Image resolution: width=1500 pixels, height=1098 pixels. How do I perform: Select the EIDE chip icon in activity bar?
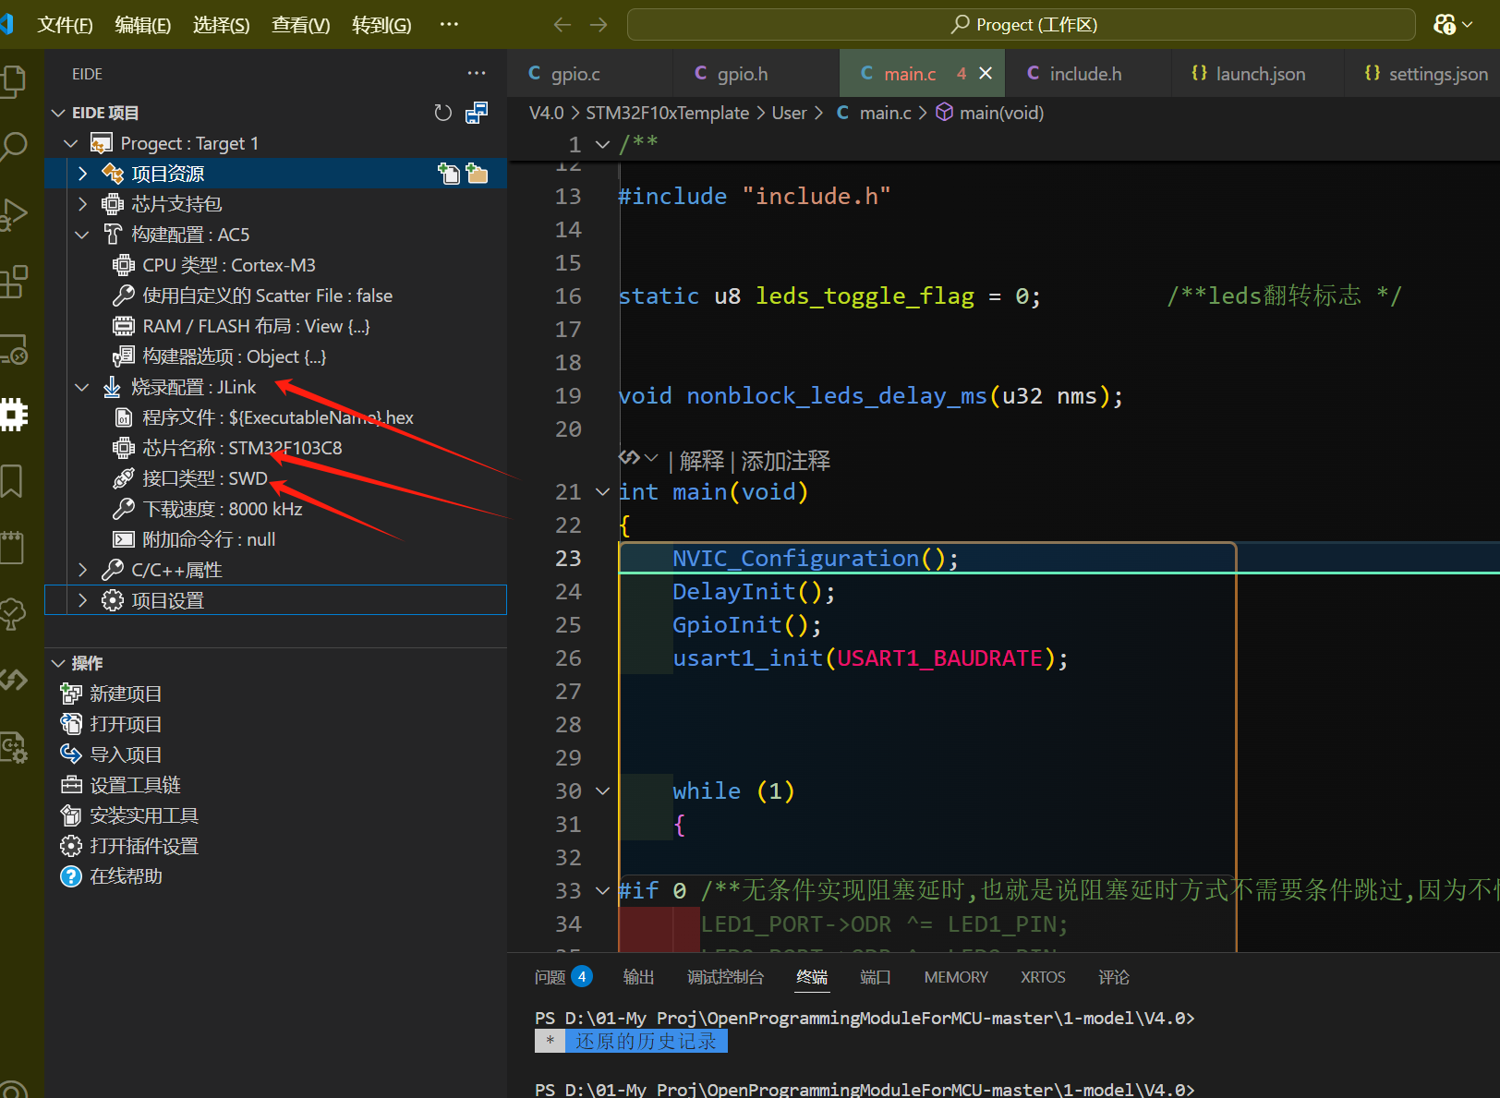pos(15,415)
